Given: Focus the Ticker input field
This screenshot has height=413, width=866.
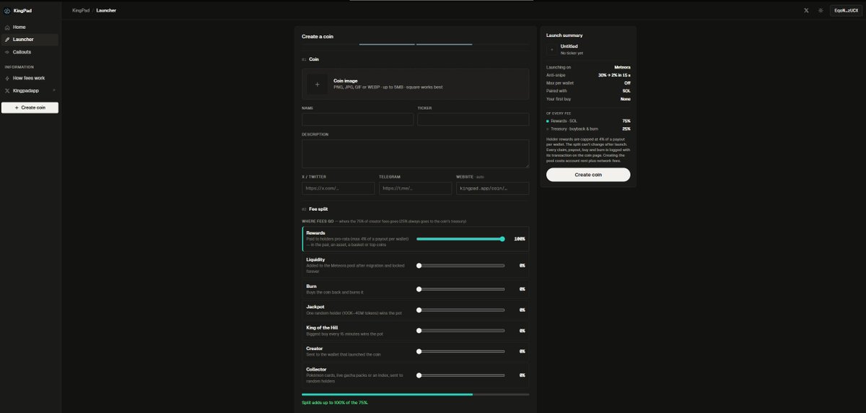Looking at the screenshot, I should click(x=473, y=119).
